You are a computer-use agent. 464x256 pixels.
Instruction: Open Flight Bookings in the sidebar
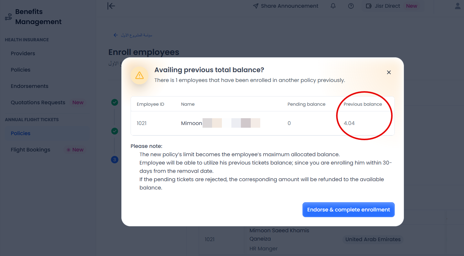pos(30,150)
